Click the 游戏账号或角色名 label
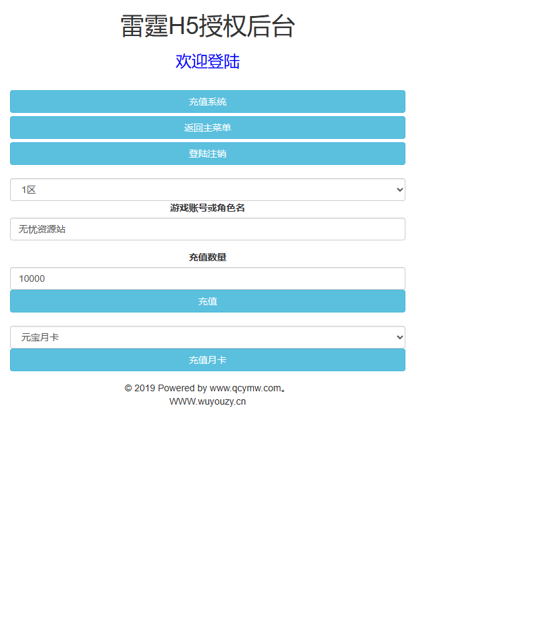Viewport: 537px width, 641px height. click(x=207, y=208)
